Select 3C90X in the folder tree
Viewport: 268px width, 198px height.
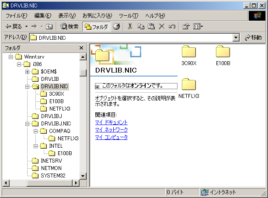(56, 94)
